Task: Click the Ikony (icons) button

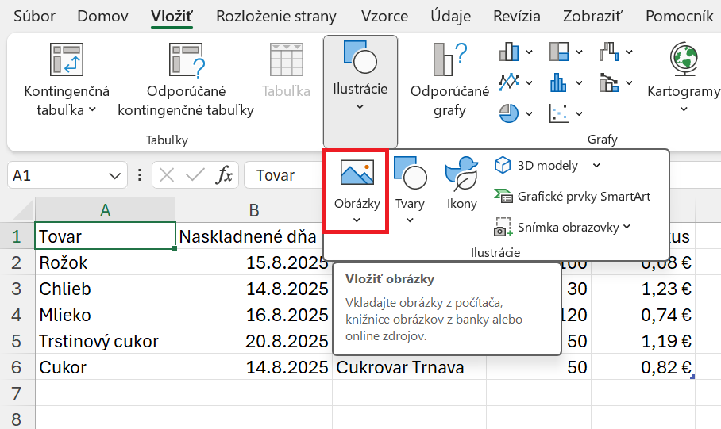Action: [461, 184]
